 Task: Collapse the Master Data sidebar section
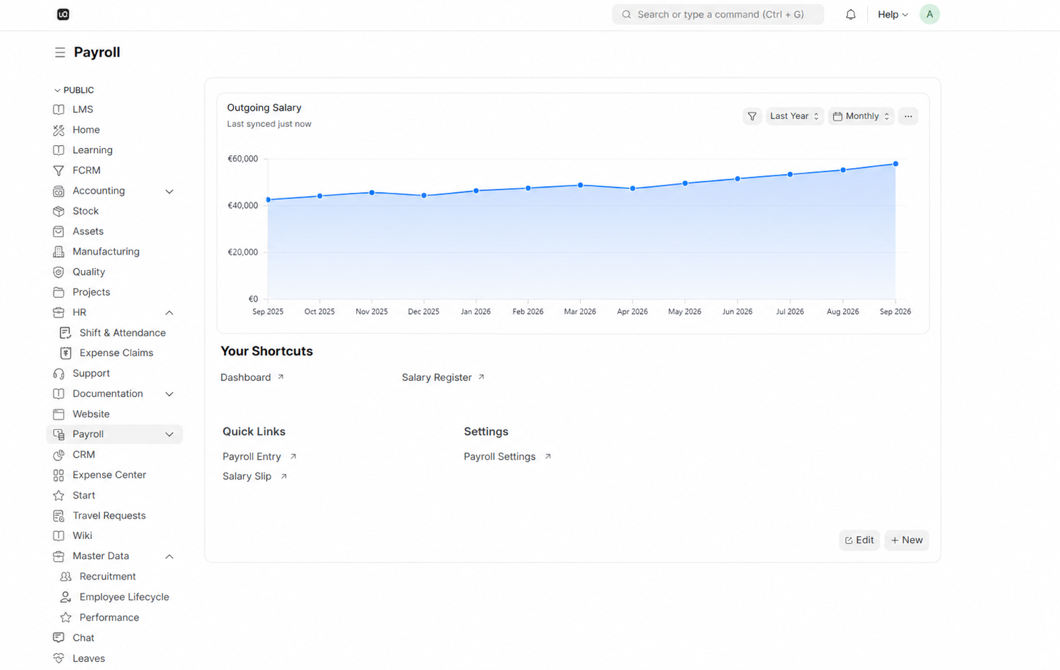[x=169, y=556]
